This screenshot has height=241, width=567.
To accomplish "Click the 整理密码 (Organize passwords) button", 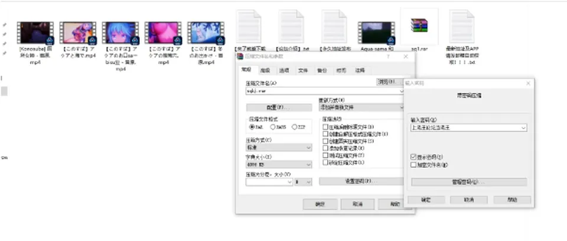I will pyautogui.click(x=469, y=182).
